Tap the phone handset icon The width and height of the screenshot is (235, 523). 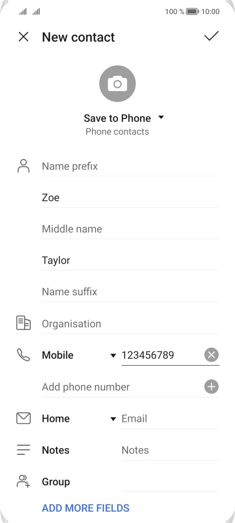click(x=23, y=355)
